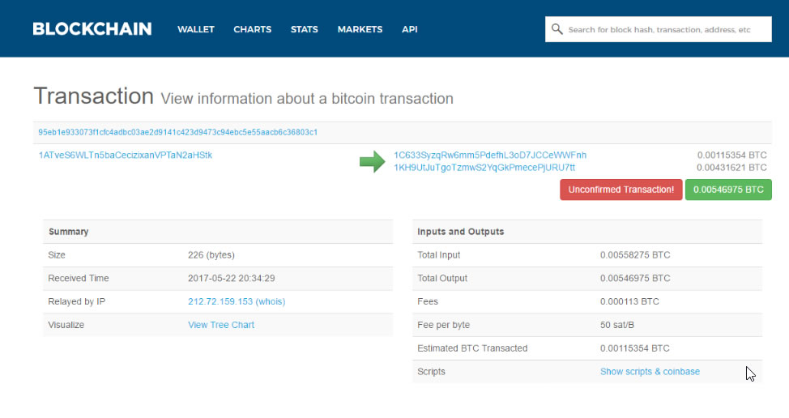
Task: Select Estimated BTC Transacted value
Action: (x=634, y=348)
